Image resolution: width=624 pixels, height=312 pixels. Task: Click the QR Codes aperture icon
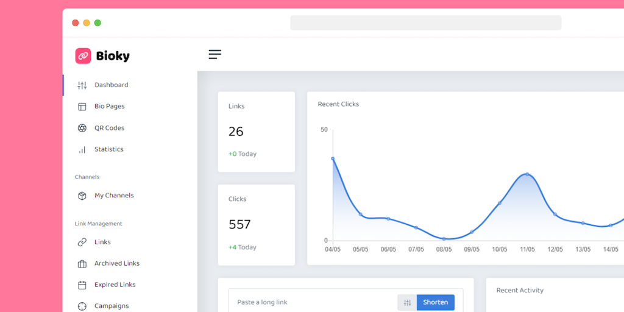point(82,128)
